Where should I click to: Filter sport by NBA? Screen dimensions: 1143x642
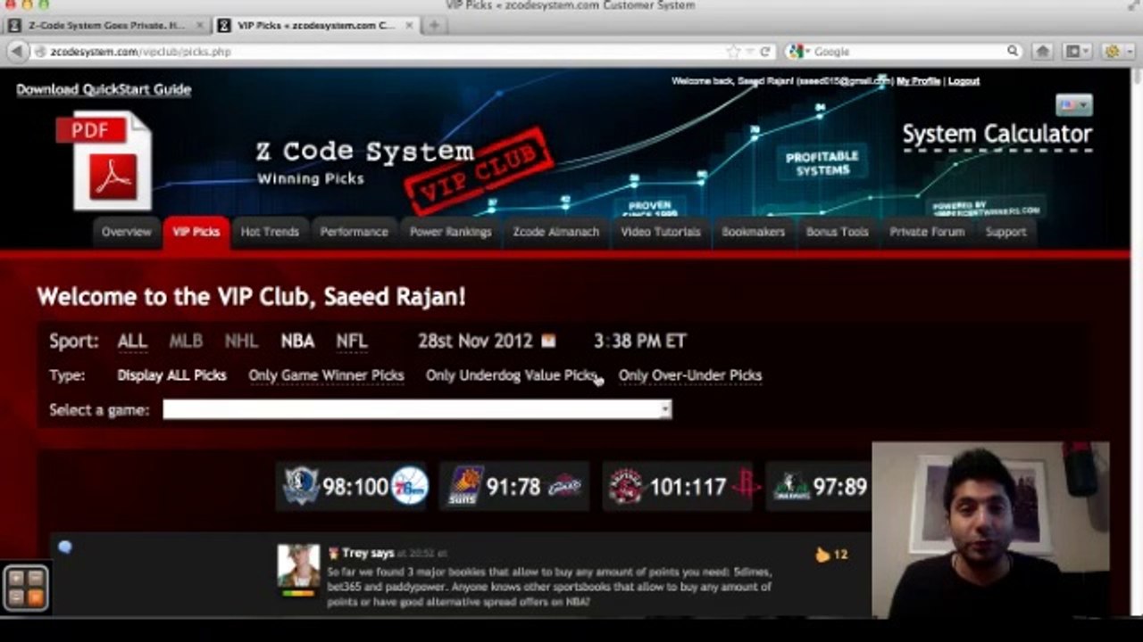(x=297, y=341)
